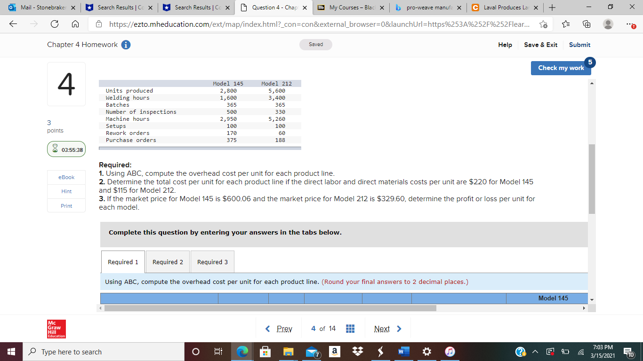Open the Mail app on the taskbar
This screenshot has height=361, width=643.
tap(312, 352)
